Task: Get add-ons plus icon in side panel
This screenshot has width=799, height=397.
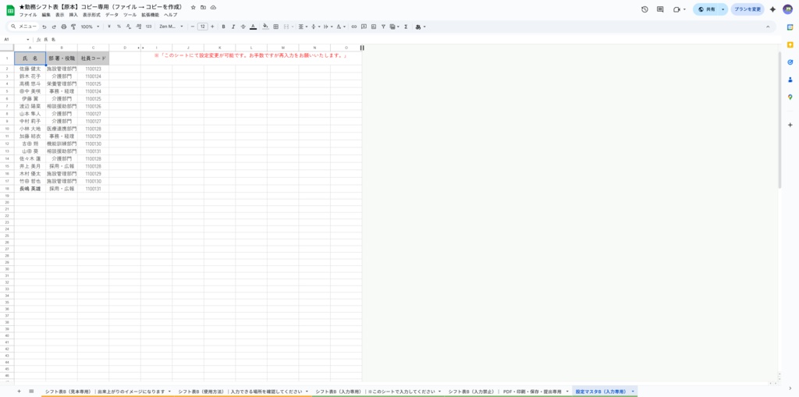Action: 790,125
